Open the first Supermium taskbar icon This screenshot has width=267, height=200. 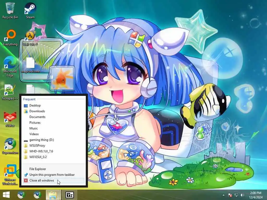(x=21, y=195)
